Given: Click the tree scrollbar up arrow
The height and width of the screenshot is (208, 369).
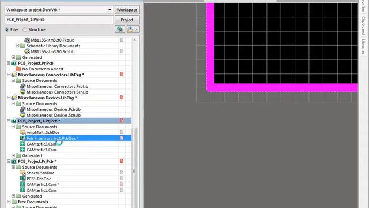Looking at the screenshot, I should tap(134, 40).
